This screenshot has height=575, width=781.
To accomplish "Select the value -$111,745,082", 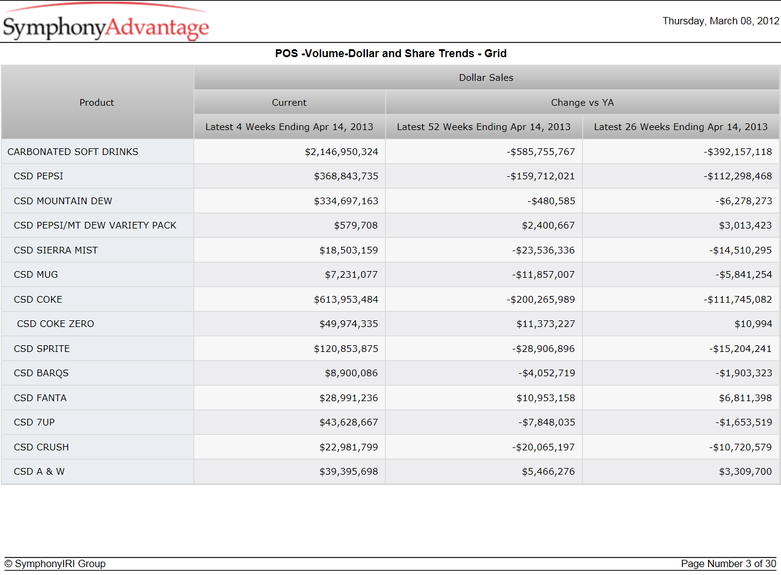I will [x=738, y=300].
